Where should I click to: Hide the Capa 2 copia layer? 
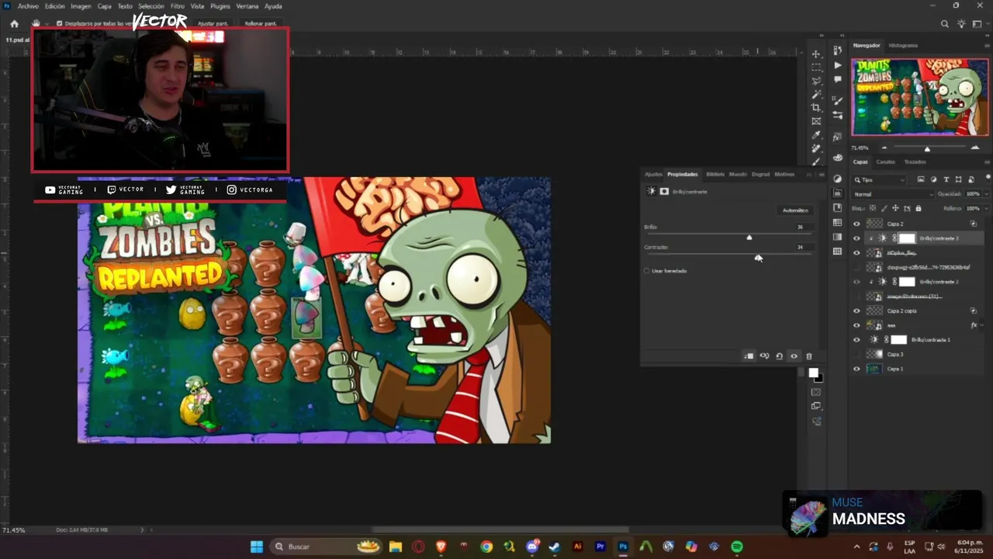(856, 311)
